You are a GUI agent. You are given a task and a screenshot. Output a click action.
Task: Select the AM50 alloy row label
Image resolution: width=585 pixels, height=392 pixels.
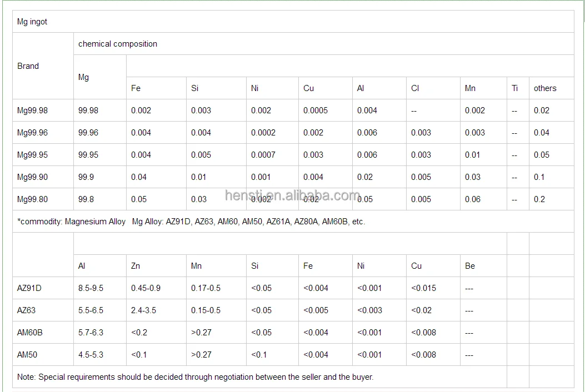[x=27, y=355]
